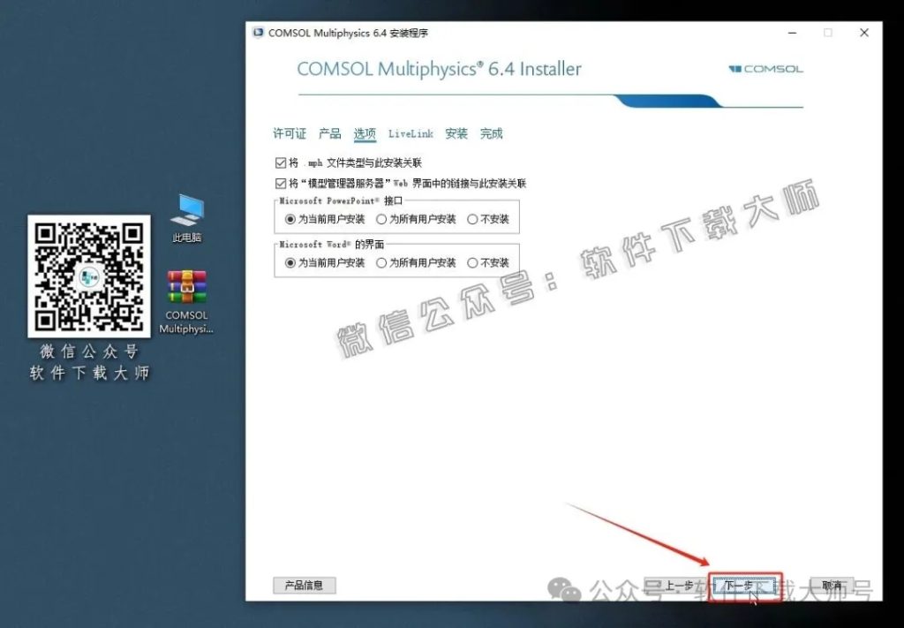The image size is (904, 628).
Task: Click the 产品信息 button
Action: click(x=304, y=585)
